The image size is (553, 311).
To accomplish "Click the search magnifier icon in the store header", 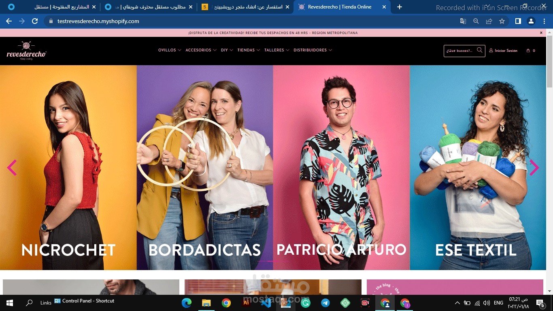I will pyautogui.click(x=479, y=50).
